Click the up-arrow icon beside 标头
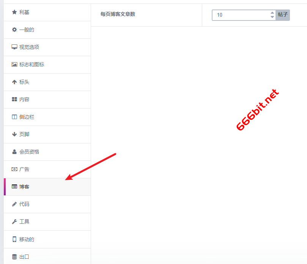The image size is (307, 264). 14,82
